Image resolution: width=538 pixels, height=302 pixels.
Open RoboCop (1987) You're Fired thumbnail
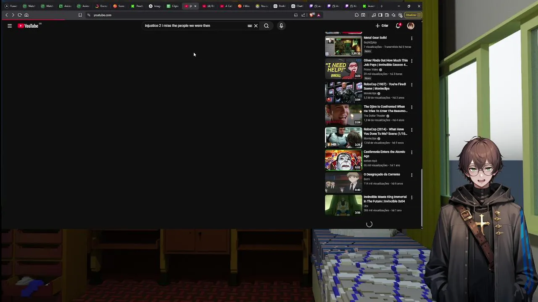tap(343, 91)
